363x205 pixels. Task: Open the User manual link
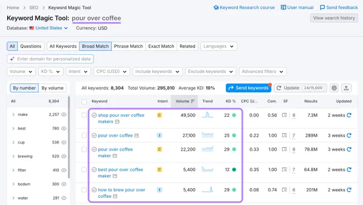coord(297,7)
